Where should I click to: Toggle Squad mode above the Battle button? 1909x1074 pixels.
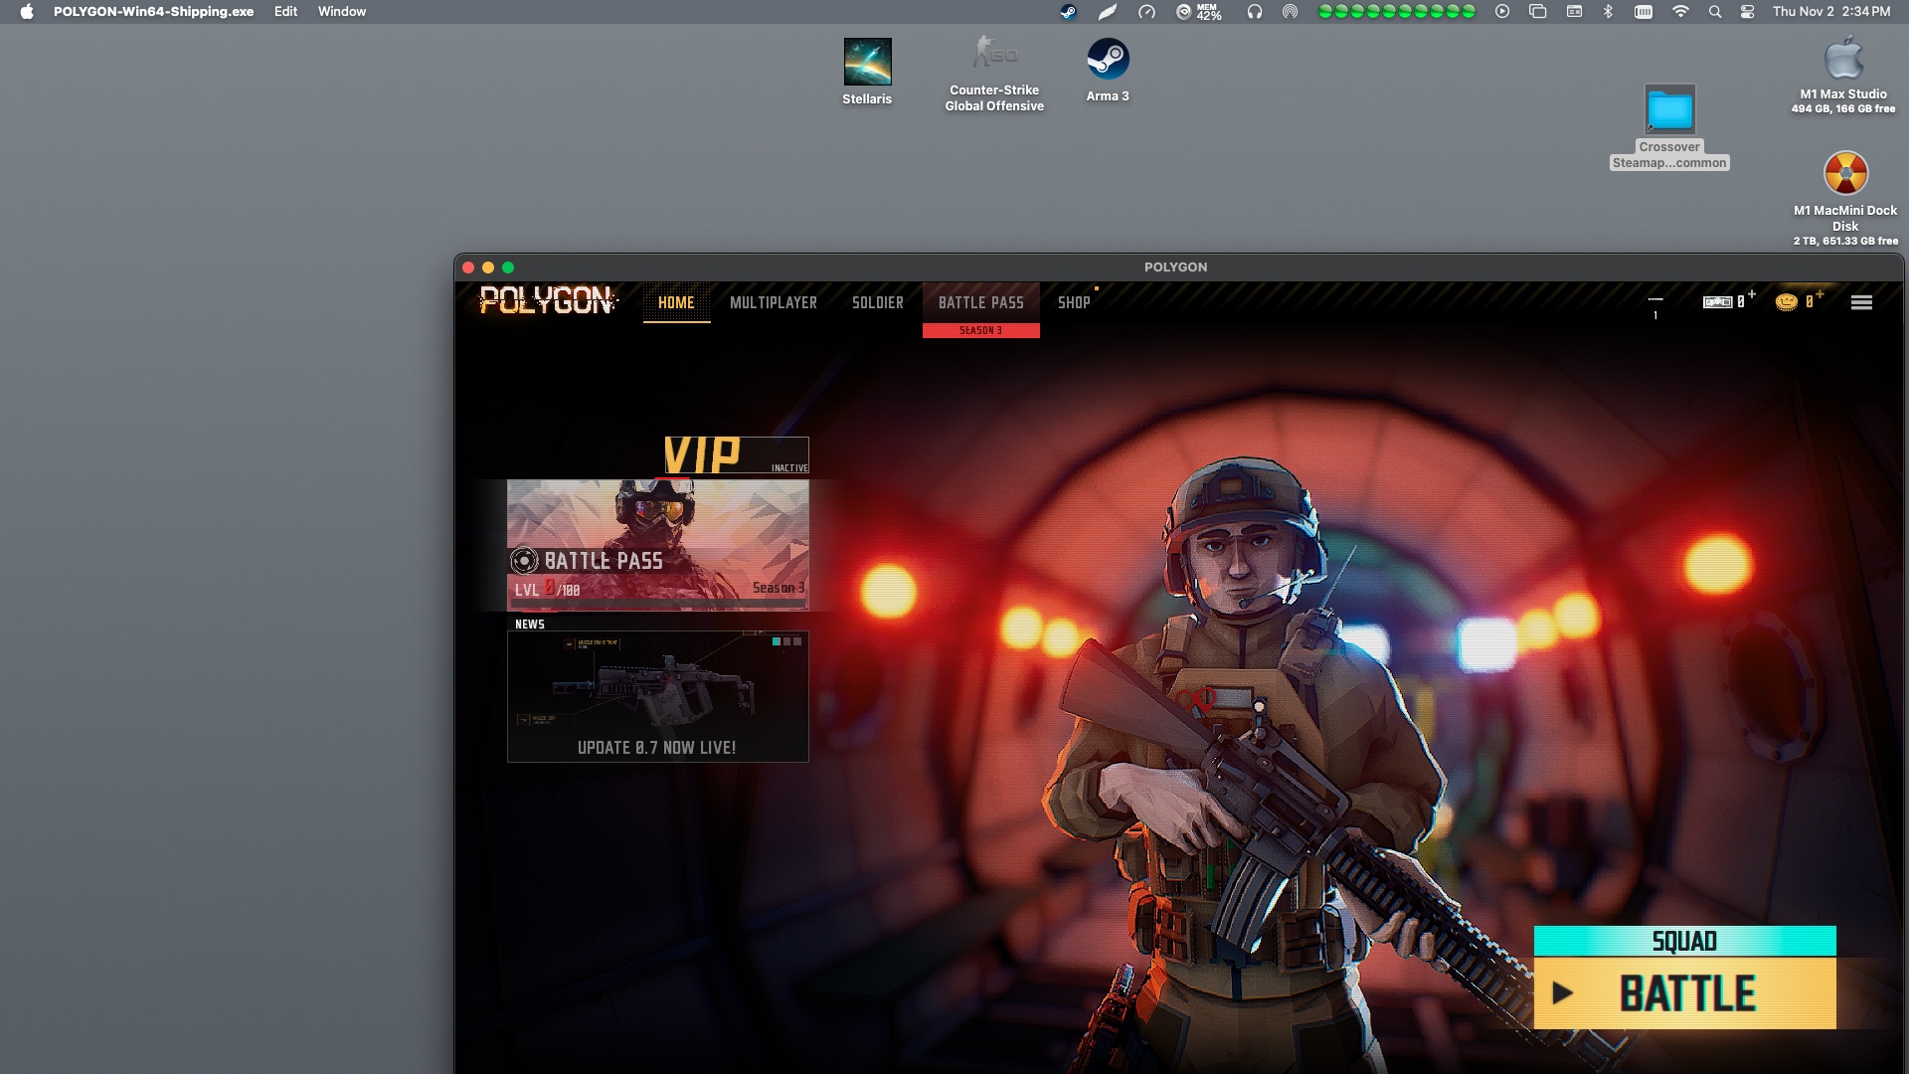pos(1684,941)
